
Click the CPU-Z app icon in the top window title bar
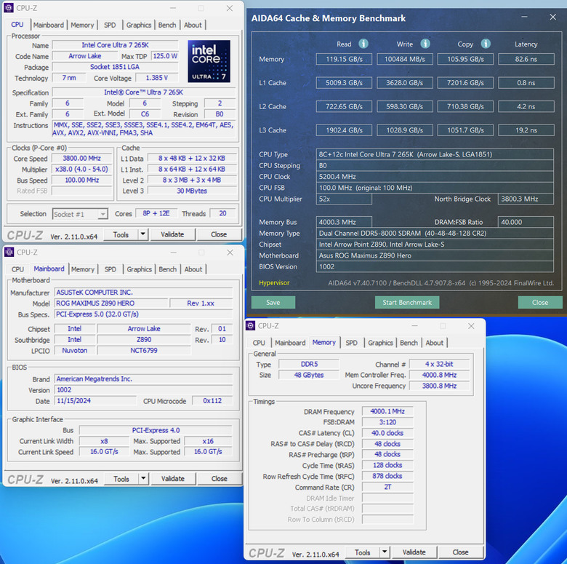click(x=9, y=7)
